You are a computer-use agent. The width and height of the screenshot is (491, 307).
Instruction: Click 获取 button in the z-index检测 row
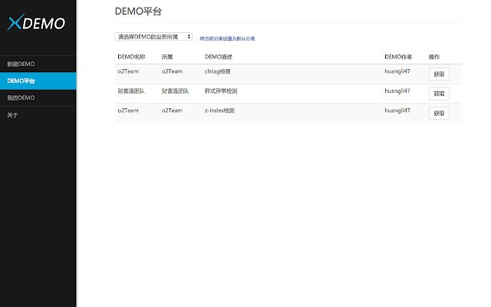[439, 113]
